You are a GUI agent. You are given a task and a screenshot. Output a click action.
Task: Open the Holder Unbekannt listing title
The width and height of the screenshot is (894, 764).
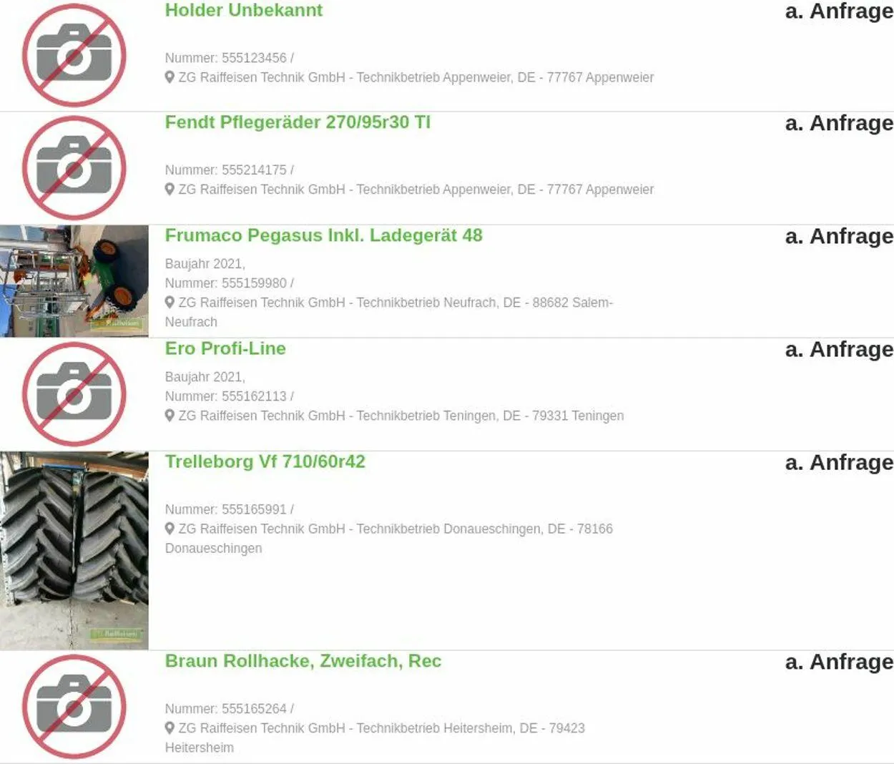[243, 10]
